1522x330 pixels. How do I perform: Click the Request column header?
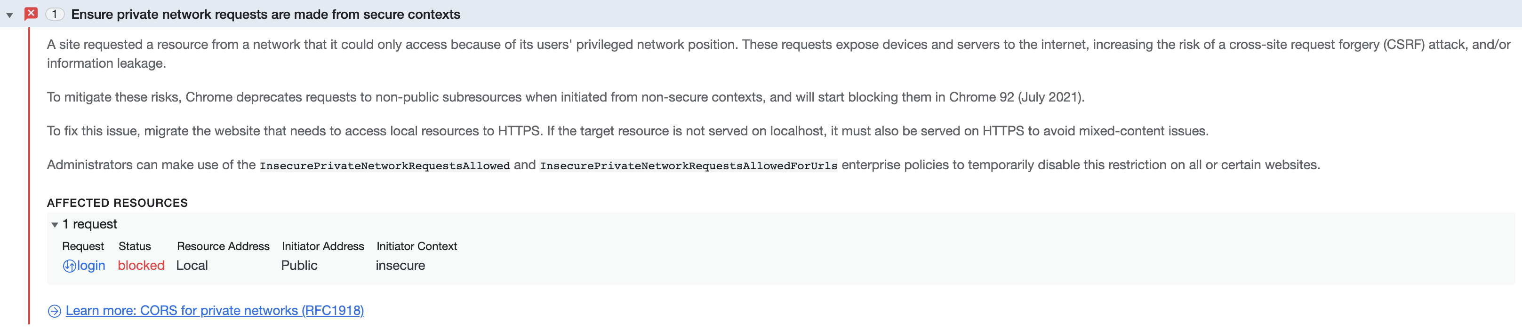point(83,246)
